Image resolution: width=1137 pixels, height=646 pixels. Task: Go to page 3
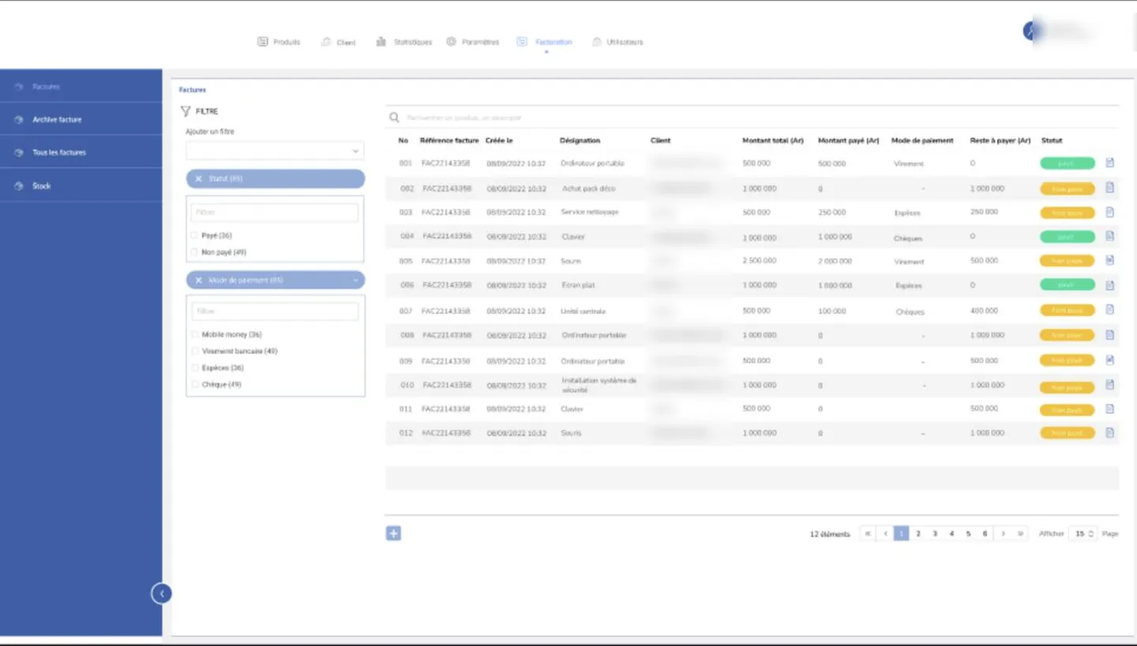click(x=935, y=534)
